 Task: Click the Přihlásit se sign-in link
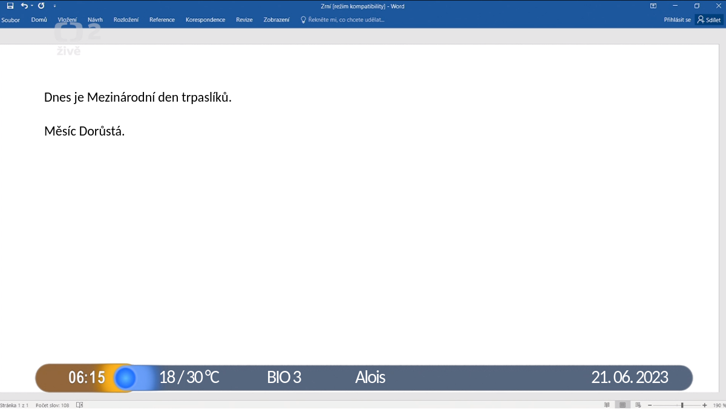[x=677, y=19]
